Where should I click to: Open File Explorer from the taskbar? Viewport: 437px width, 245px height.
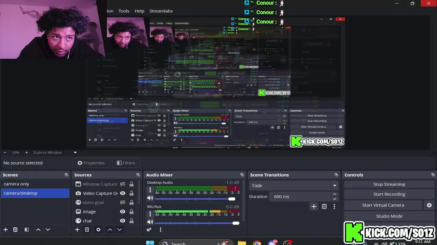pyautogui.click(x=242, y=243)
